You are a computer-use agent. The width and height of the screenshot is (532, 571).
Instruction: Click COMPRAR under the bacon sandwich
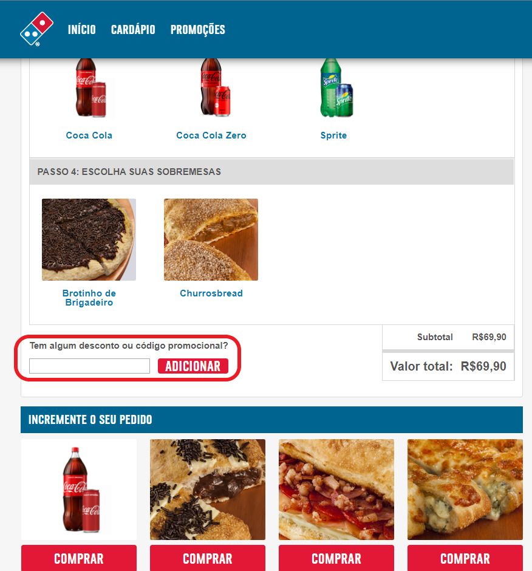coord(336,558)
